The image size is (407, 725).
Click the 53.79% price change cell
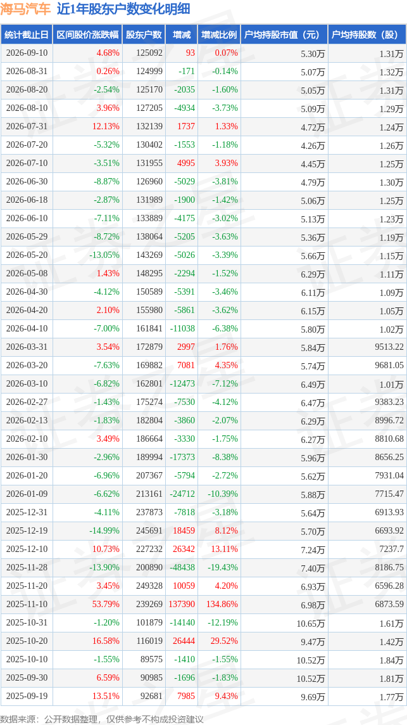pos(106,605)
